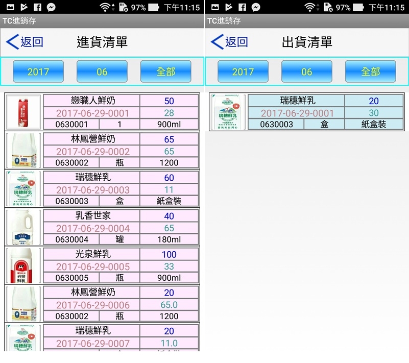
Task: Select order number 2017-06-29-0003
Action: tap(92, 190)
